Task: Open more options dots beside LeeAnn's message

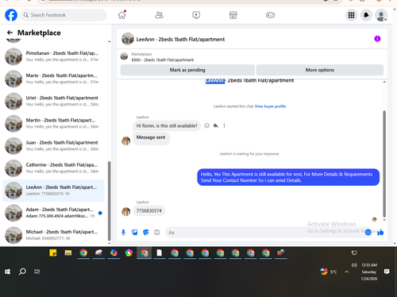Action: pyautogui.click(x=224, y=125)
